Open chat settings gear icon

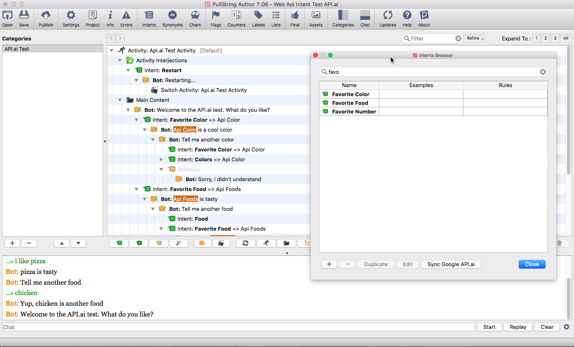[x=567, y=327]
